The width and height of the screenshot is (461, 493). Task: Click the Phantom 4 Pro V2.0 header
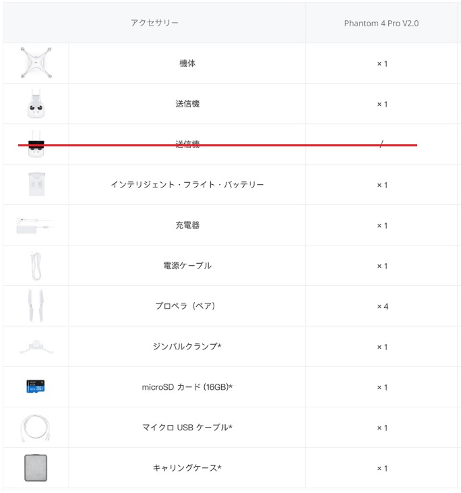(381, 23)
